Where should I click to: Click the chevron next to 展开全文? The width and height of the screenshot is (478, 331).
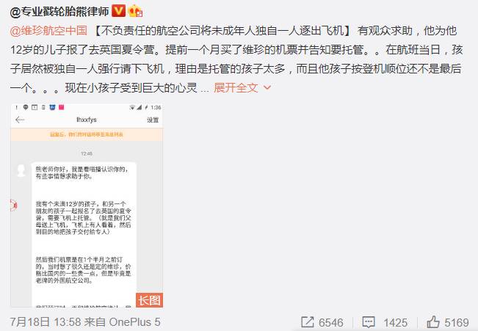point(267,88)
